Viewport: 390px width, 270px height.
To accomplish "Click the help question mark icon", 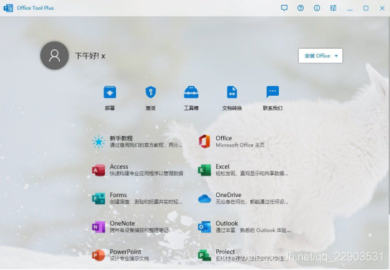I will [x=300, y=8].
